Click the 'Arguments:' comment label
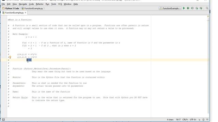 pos(18,86)
